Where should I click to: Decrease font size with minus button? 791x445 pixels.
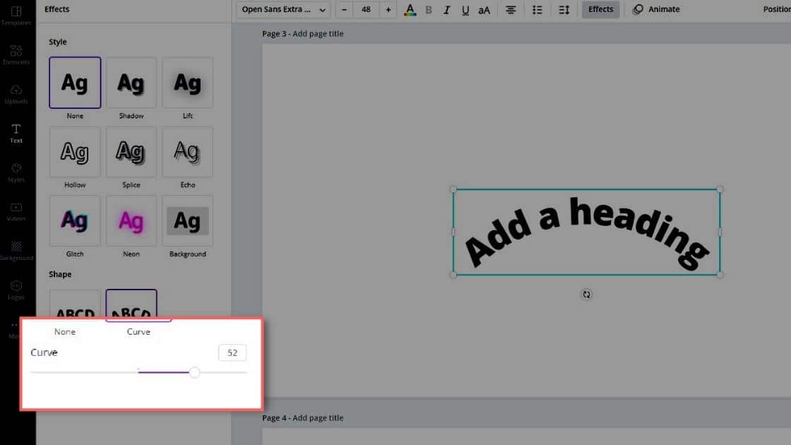click(344, 9)
